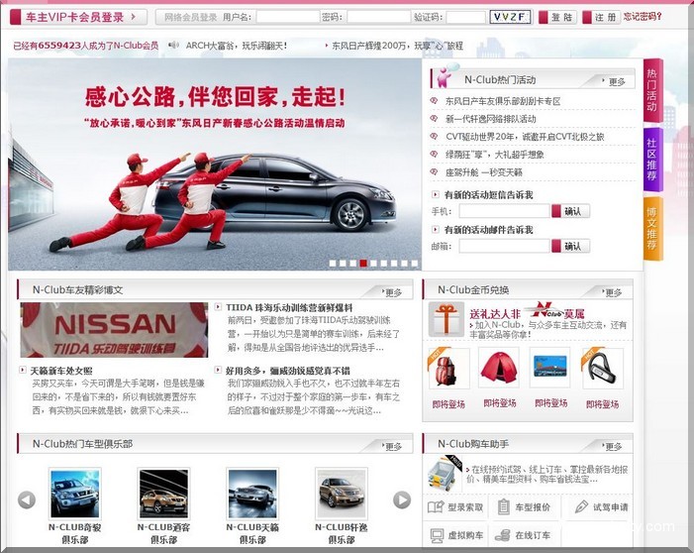Open 在线订车 online ordering
This screenshot has height=553, width=694.
(x=523, y=536)
